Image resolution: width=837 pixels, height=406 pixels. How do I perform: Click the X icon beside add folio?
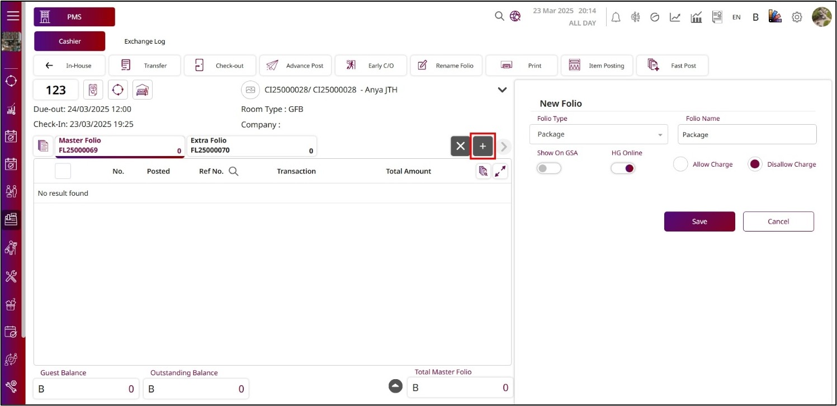click(460, 146)
